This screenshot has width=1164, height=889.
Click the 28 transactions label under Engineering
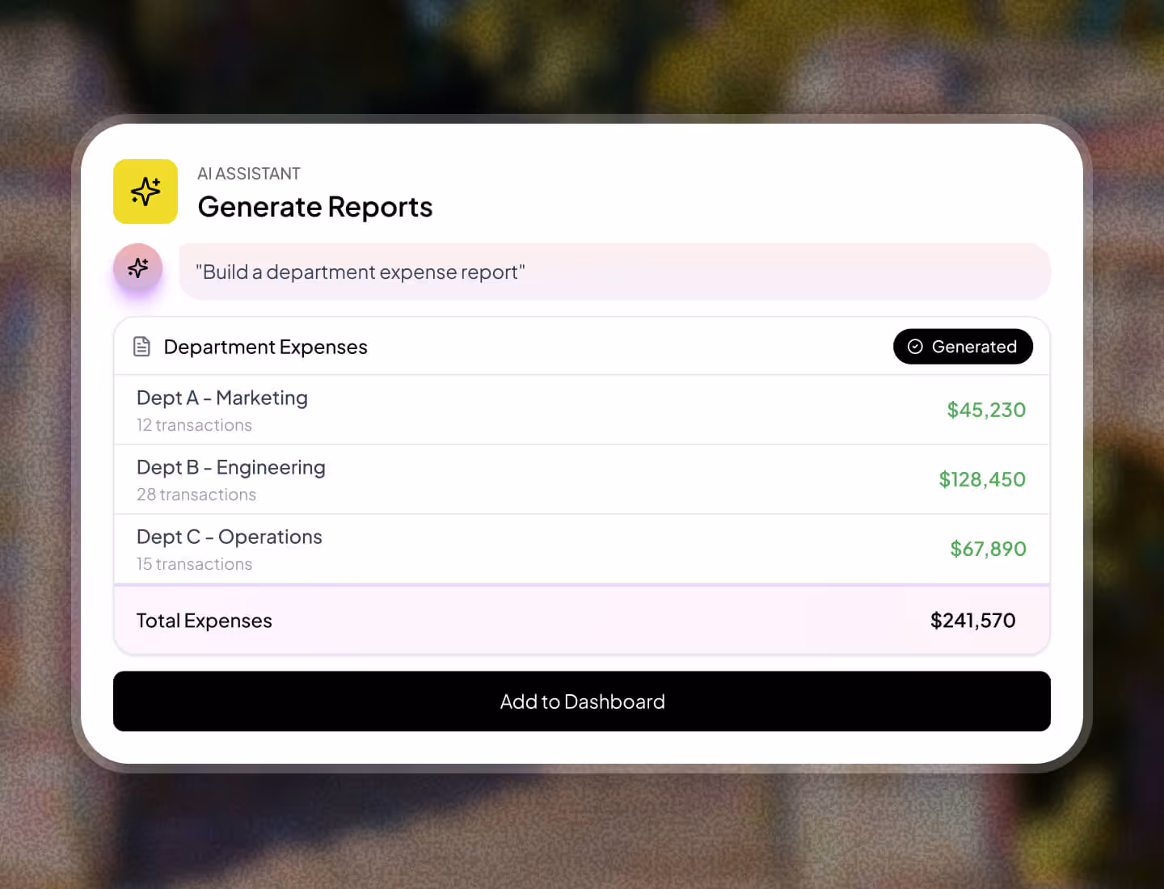point(196,494)
